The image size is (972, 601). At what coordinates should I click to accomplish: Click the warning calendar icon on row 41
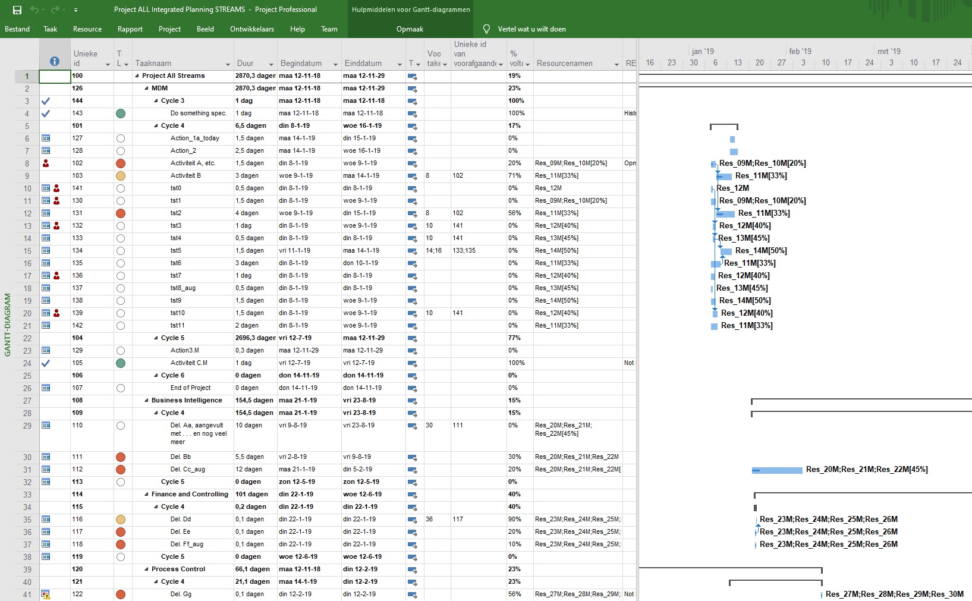pos(46,594)
